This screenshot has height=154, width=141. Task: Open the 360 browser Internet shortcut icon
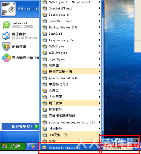point(6,25)
